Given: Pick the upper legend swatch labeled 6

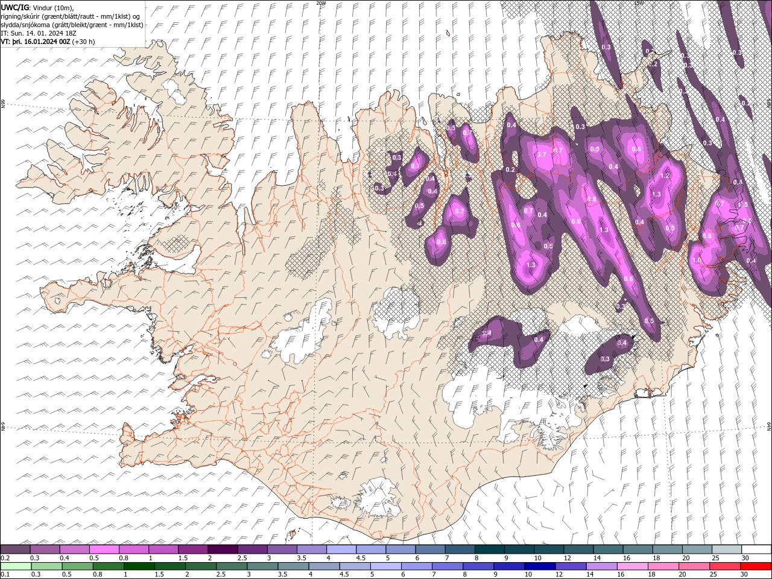Looking at the screenshot, I should [x=431, y=549].
